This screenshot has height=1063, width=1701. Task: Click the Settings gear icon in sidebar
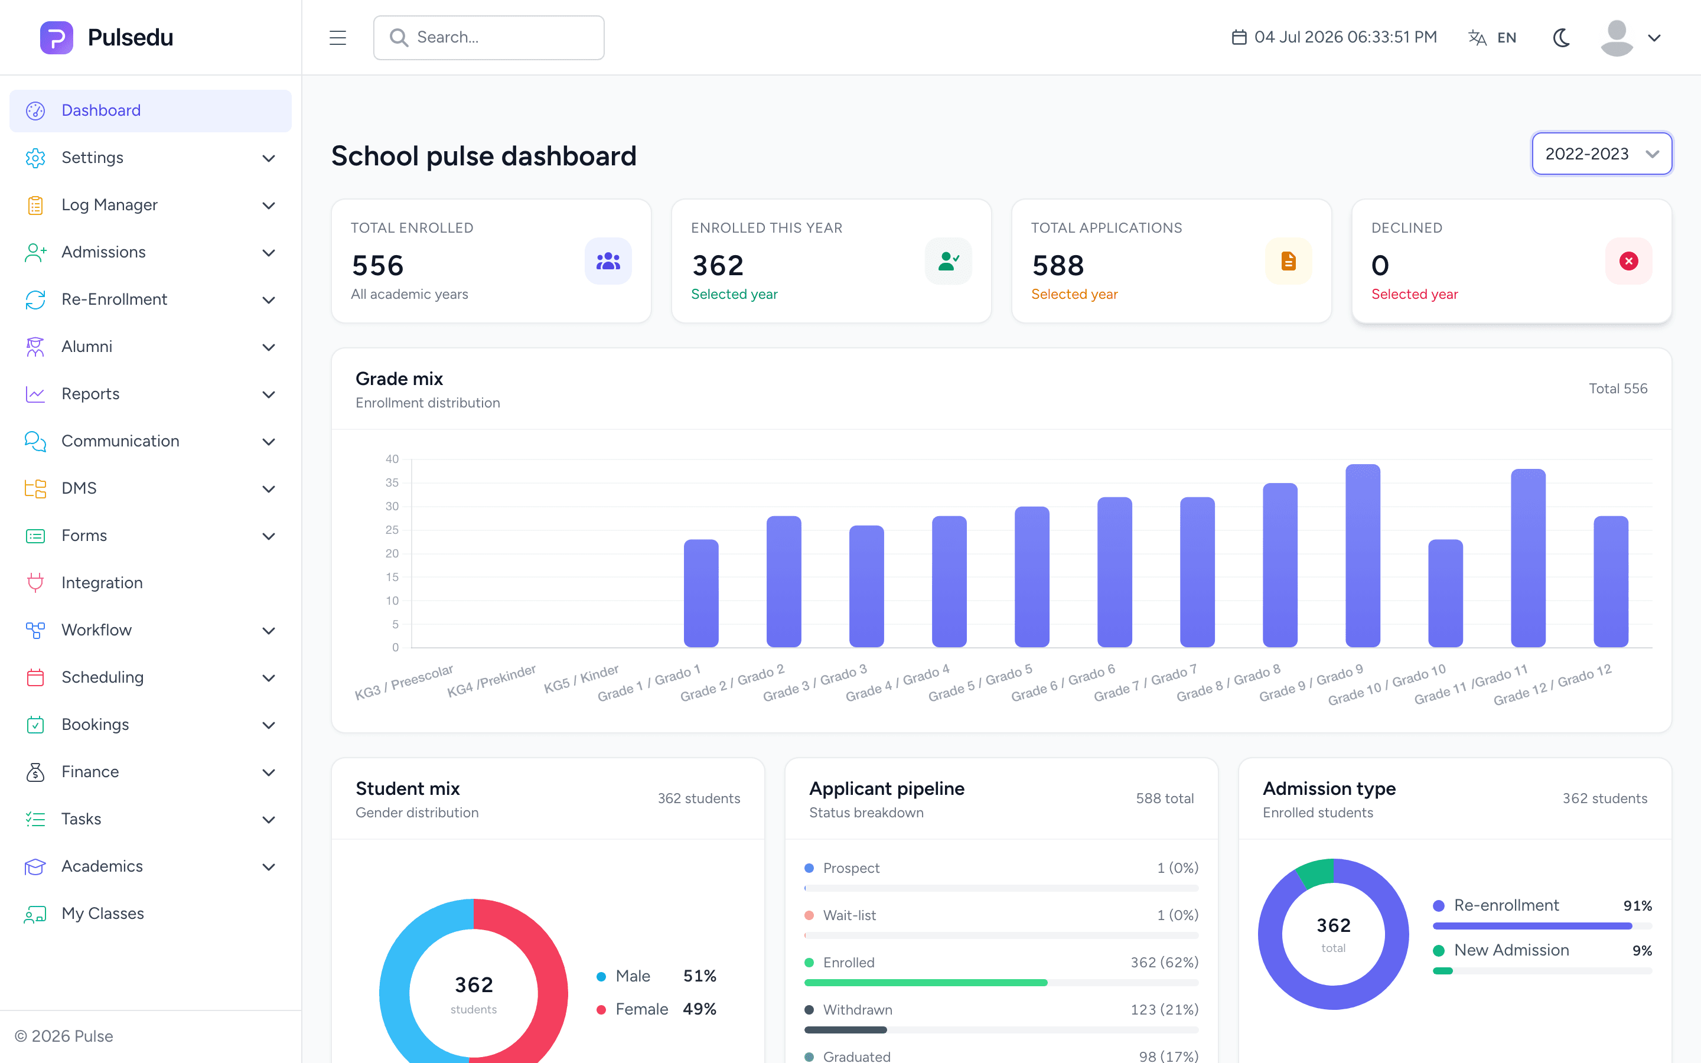(35, 158)
